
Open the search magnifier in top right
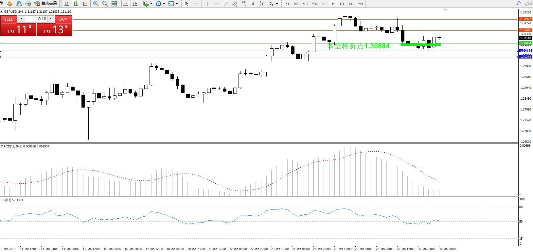pyautogui.click(x=518, y=4)
